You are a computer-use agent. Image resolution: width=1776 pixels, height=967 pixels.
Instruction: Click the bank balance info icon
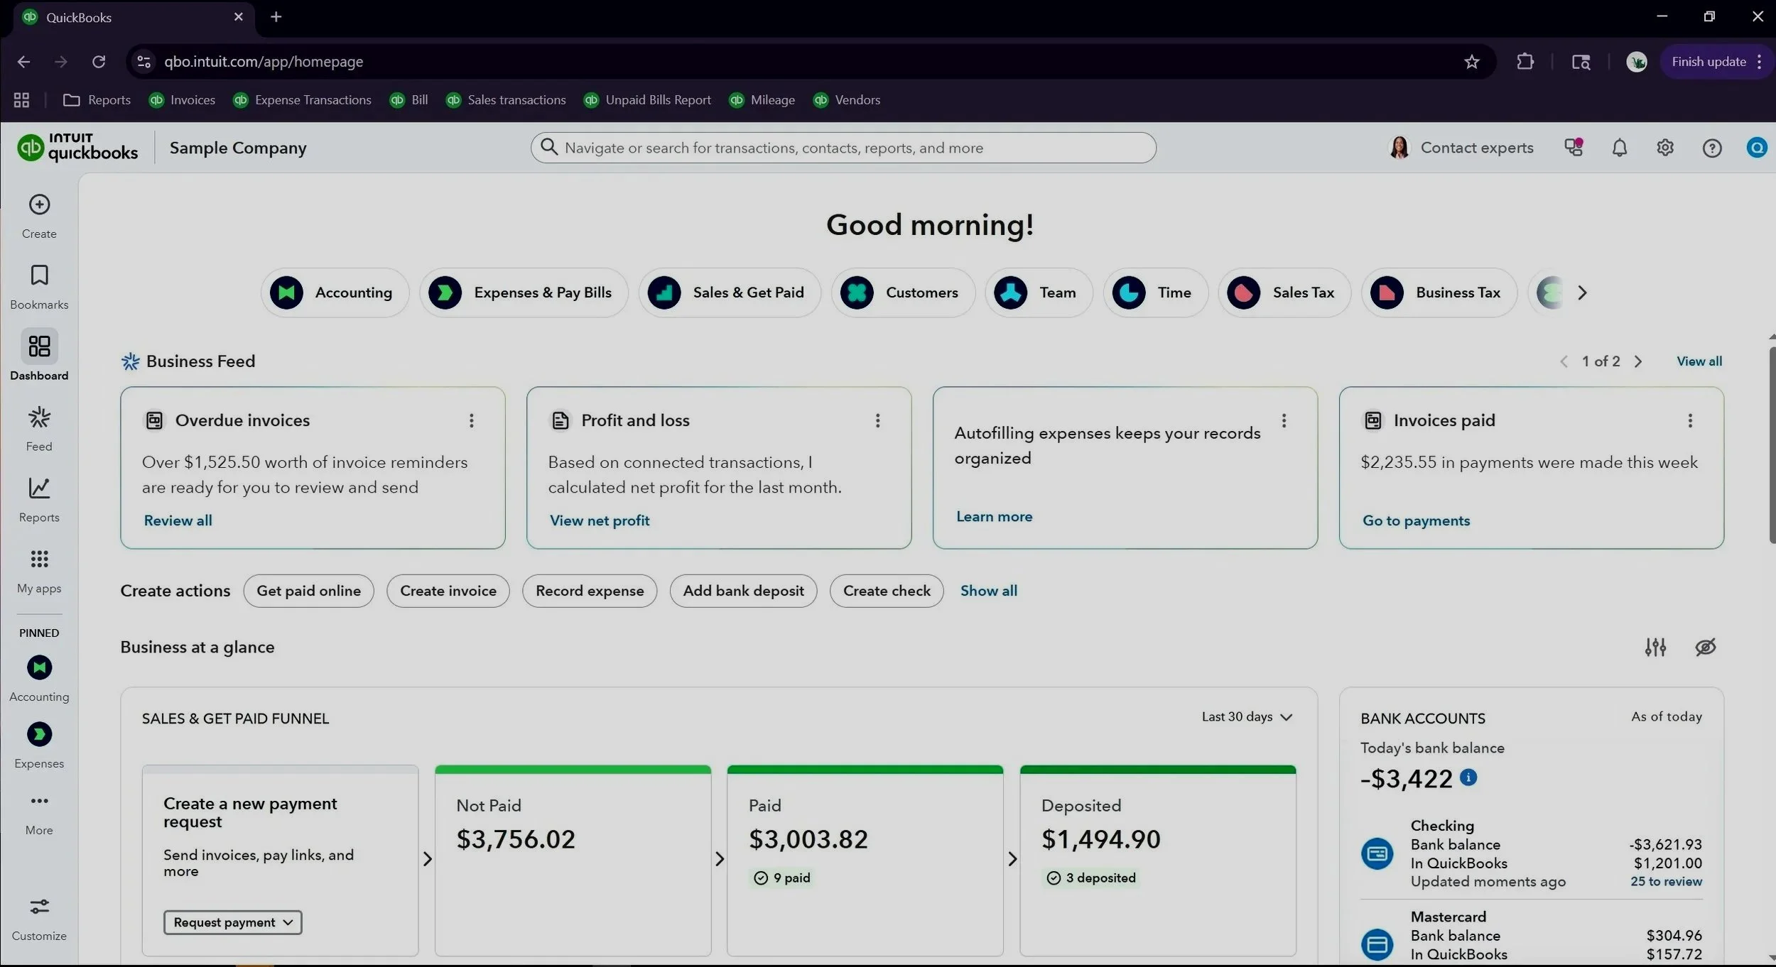[x=1468, y=777]
